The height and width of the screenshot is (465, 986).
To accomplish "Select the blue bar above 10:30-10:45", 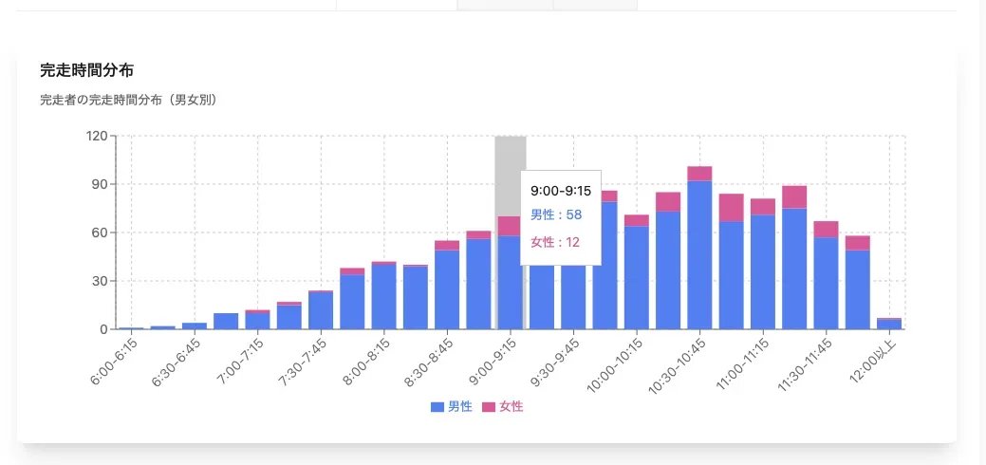I will point(700,256).
